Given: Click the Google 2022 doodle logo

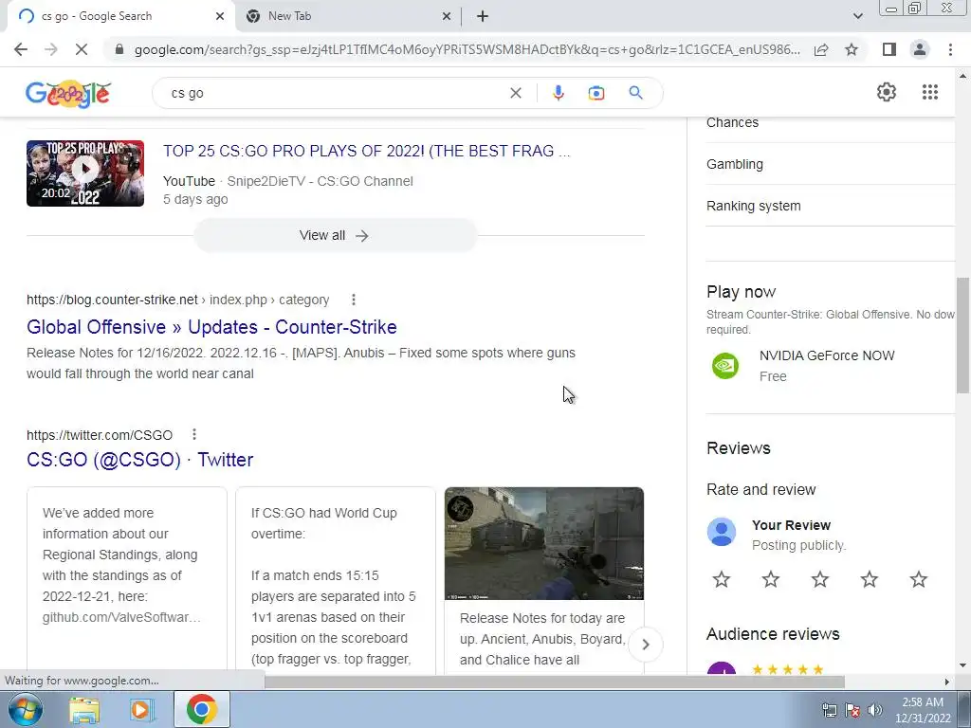Looking at the screenshot, I should [x=68, y=94].
